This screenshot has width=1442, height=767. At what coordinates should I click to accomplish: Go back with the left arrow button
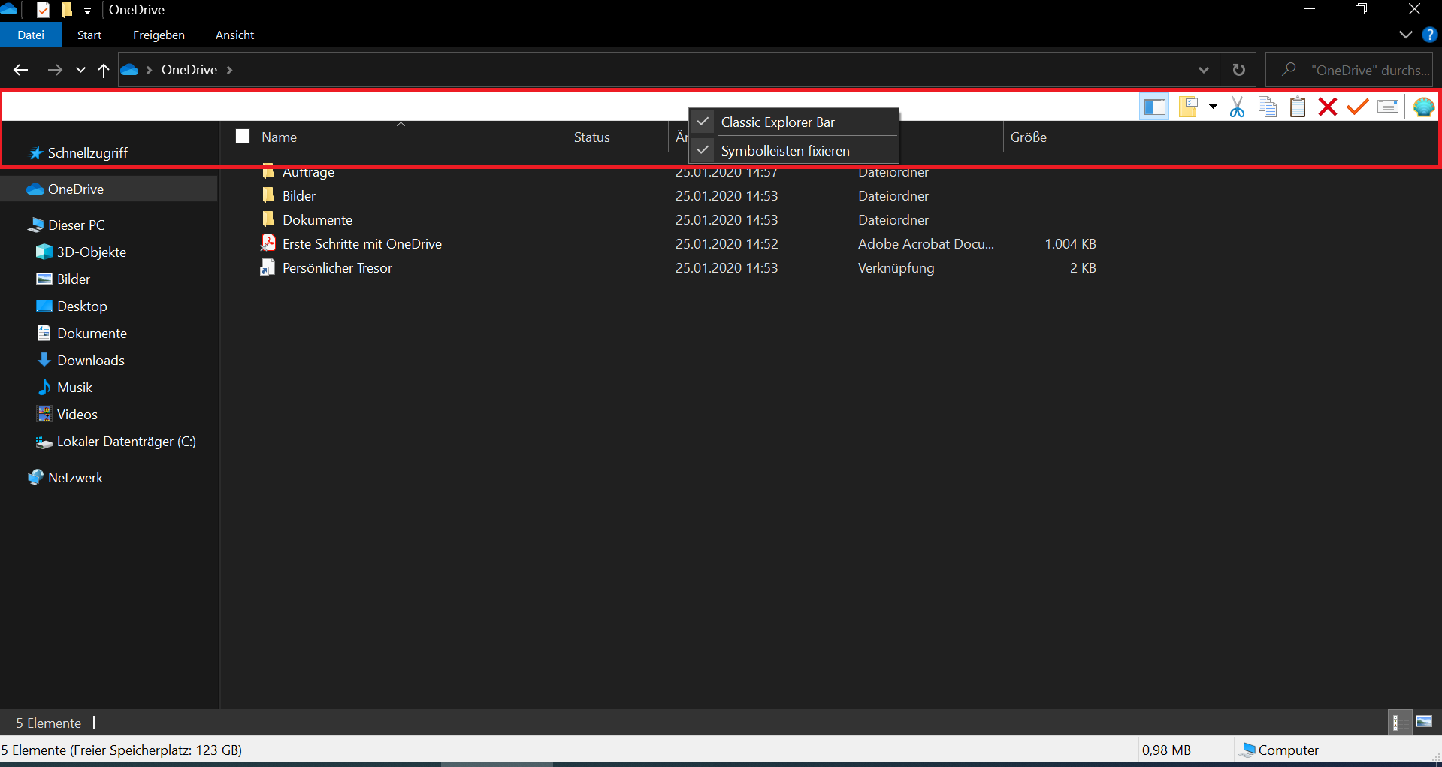pos(21,70)
